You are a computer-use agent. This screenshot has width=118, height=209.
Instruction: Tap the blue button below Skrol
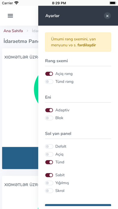(78, 207)
